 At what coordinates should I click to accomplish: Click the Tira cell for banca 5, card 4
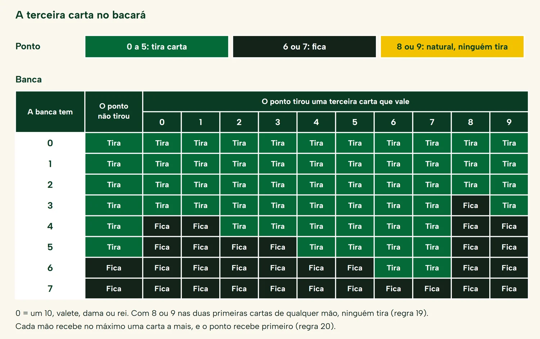pos(316,247)
